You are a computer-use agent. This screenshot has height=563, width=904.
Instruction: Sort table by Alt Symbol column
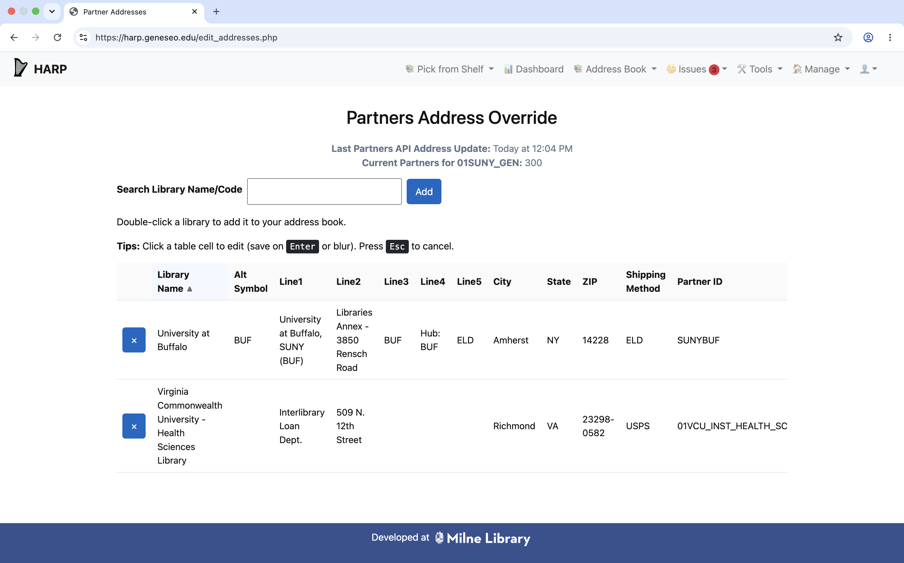[251, 281]
